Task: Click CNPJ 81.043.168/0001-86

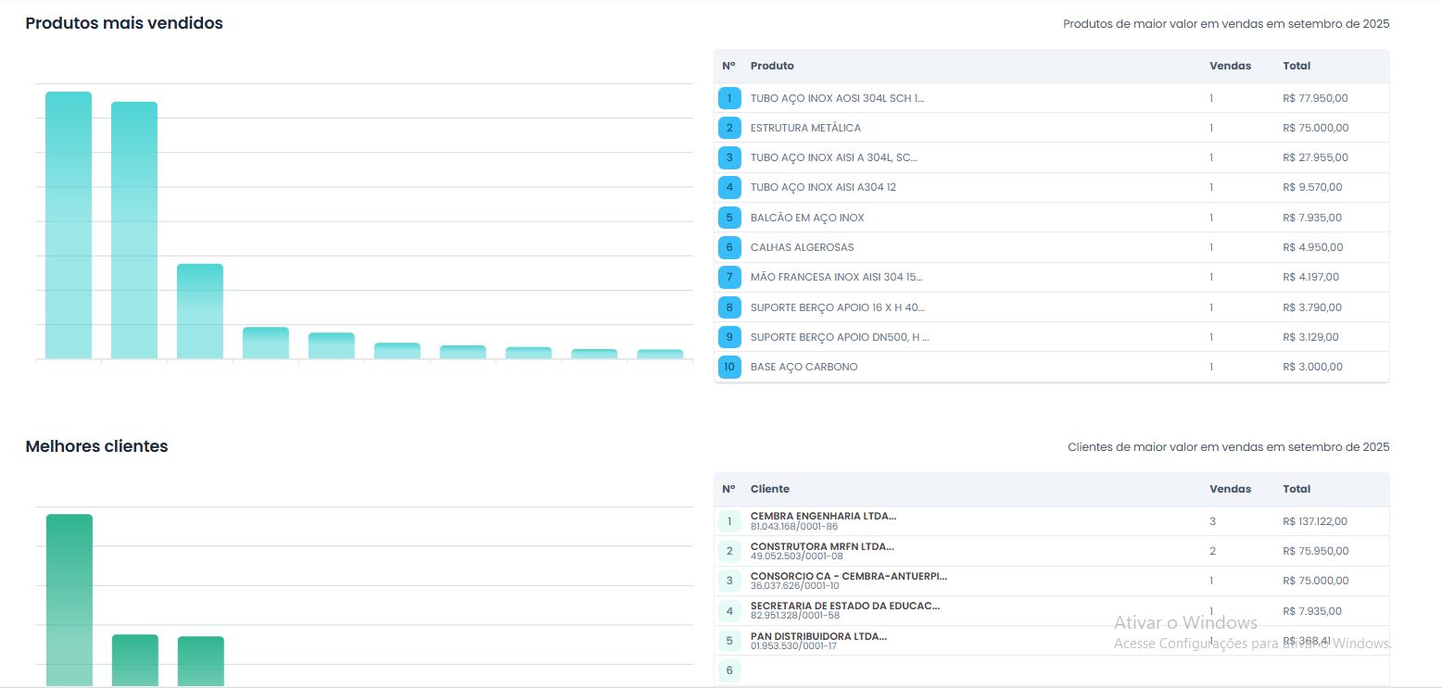Action: 794,527
